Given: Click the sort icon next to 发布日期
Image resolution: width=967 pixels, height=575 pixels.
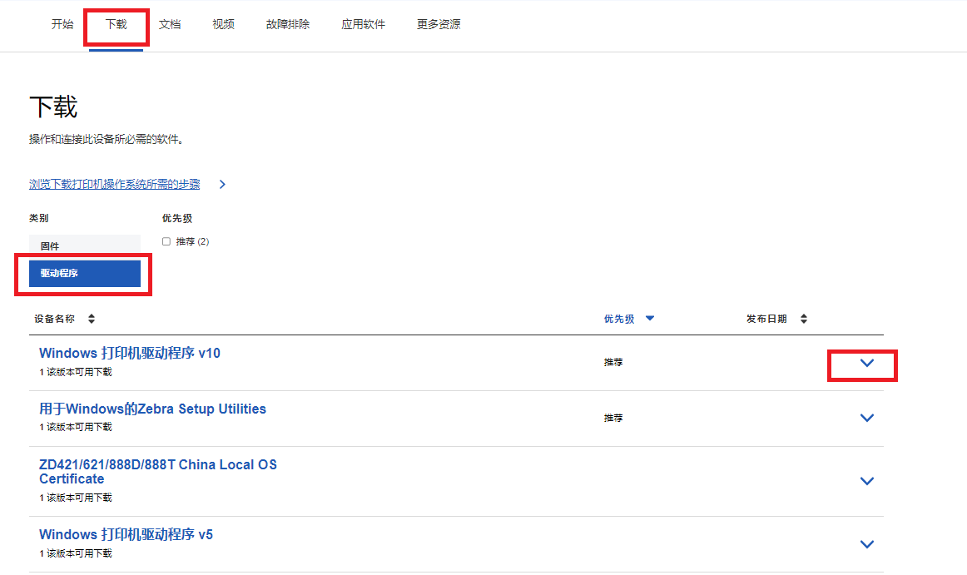Looking at the screenshot, I should pyautogui.click(x=804, y=319).
